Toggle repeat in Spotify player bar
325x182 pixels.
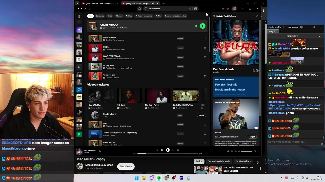178,150
